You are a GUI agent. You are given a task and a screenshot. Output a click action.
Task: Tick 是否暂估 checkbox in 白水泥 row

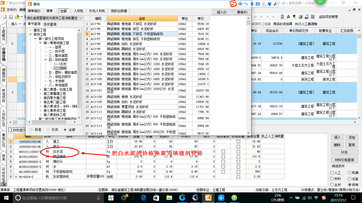[223, 151]
